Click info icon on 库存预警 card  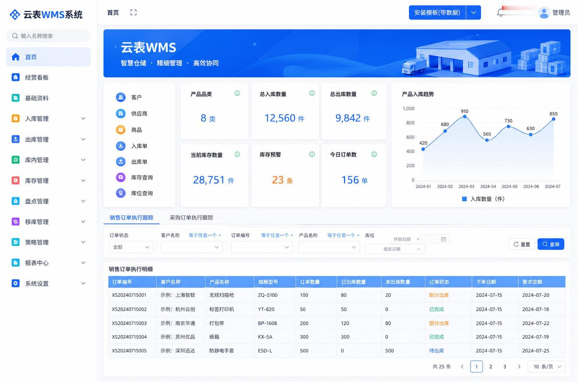(312, 154)
